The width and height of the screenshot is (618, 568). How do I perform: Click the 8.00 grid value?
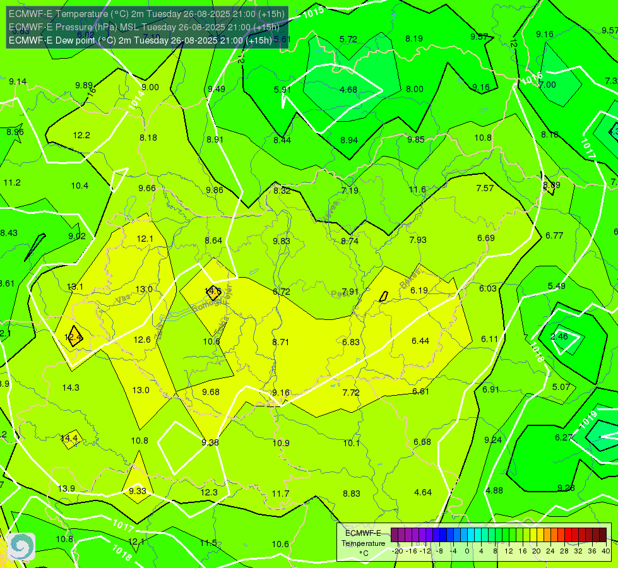[x=415, y=89]
